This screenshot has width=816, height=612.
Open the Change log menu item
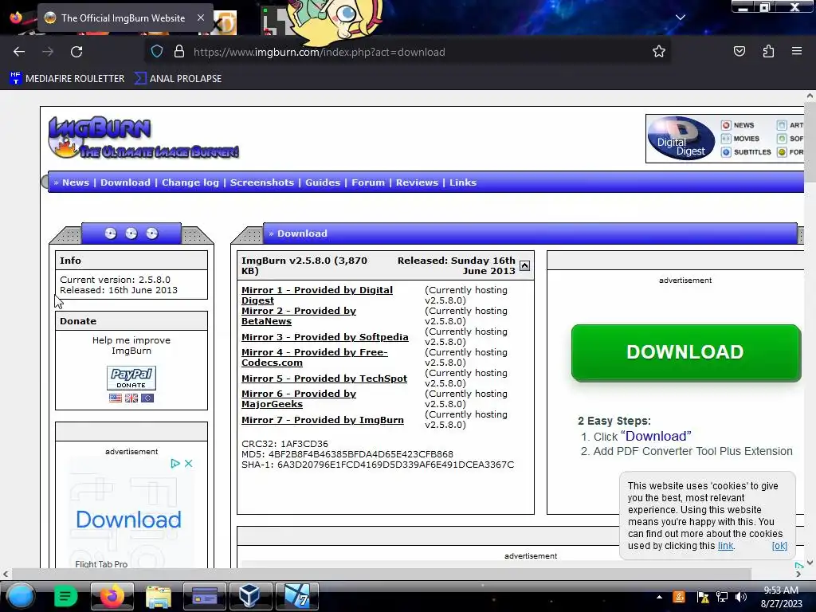pos(190,182)
